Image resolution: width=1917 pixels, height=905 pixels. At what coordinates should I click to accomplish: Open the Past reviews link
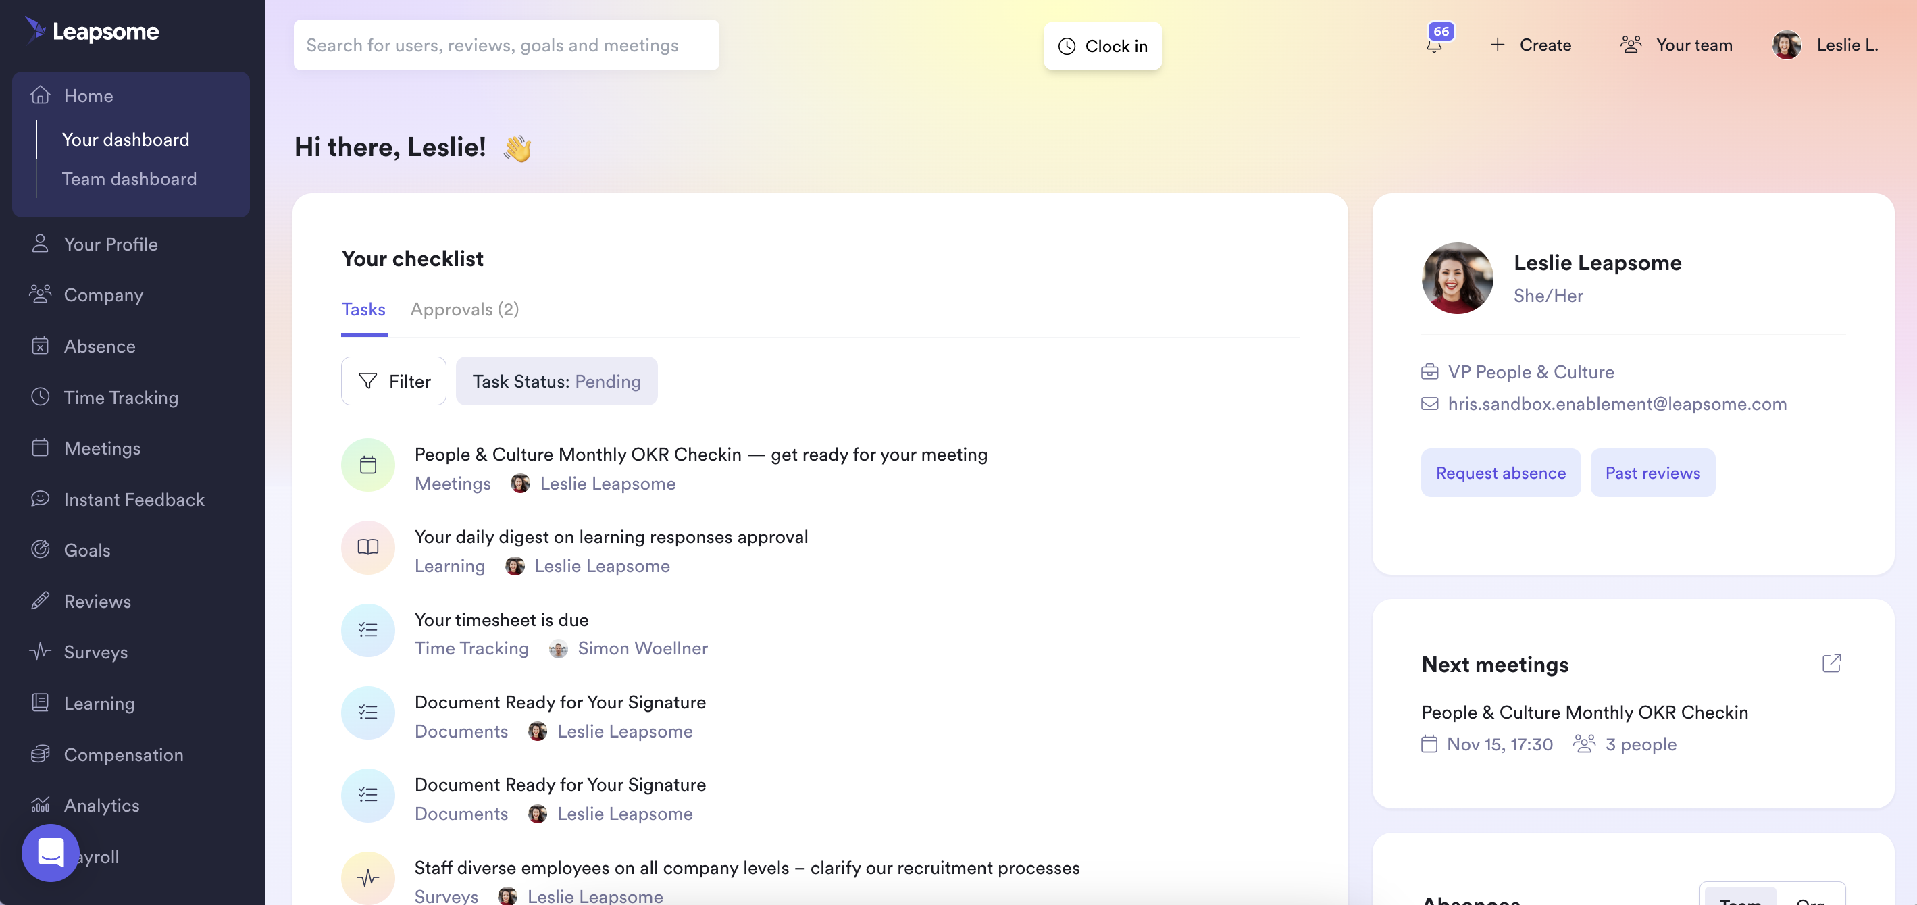[x=1652, y=473]
